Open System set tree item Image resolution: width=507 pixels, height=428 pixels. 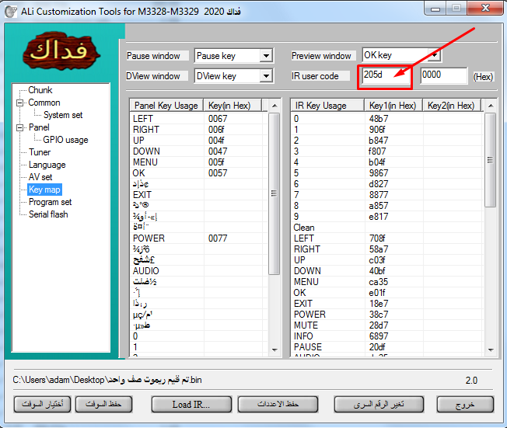[63, 115]
